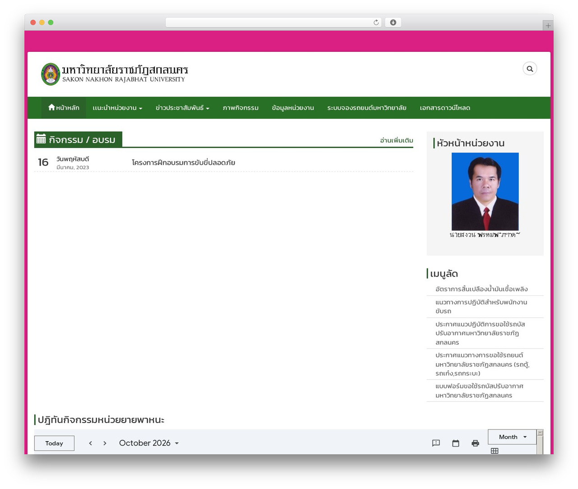Click the calendar feedback speech-bubble icon
The height and width of the screenshot is (489, 578).
pos(436,443)
